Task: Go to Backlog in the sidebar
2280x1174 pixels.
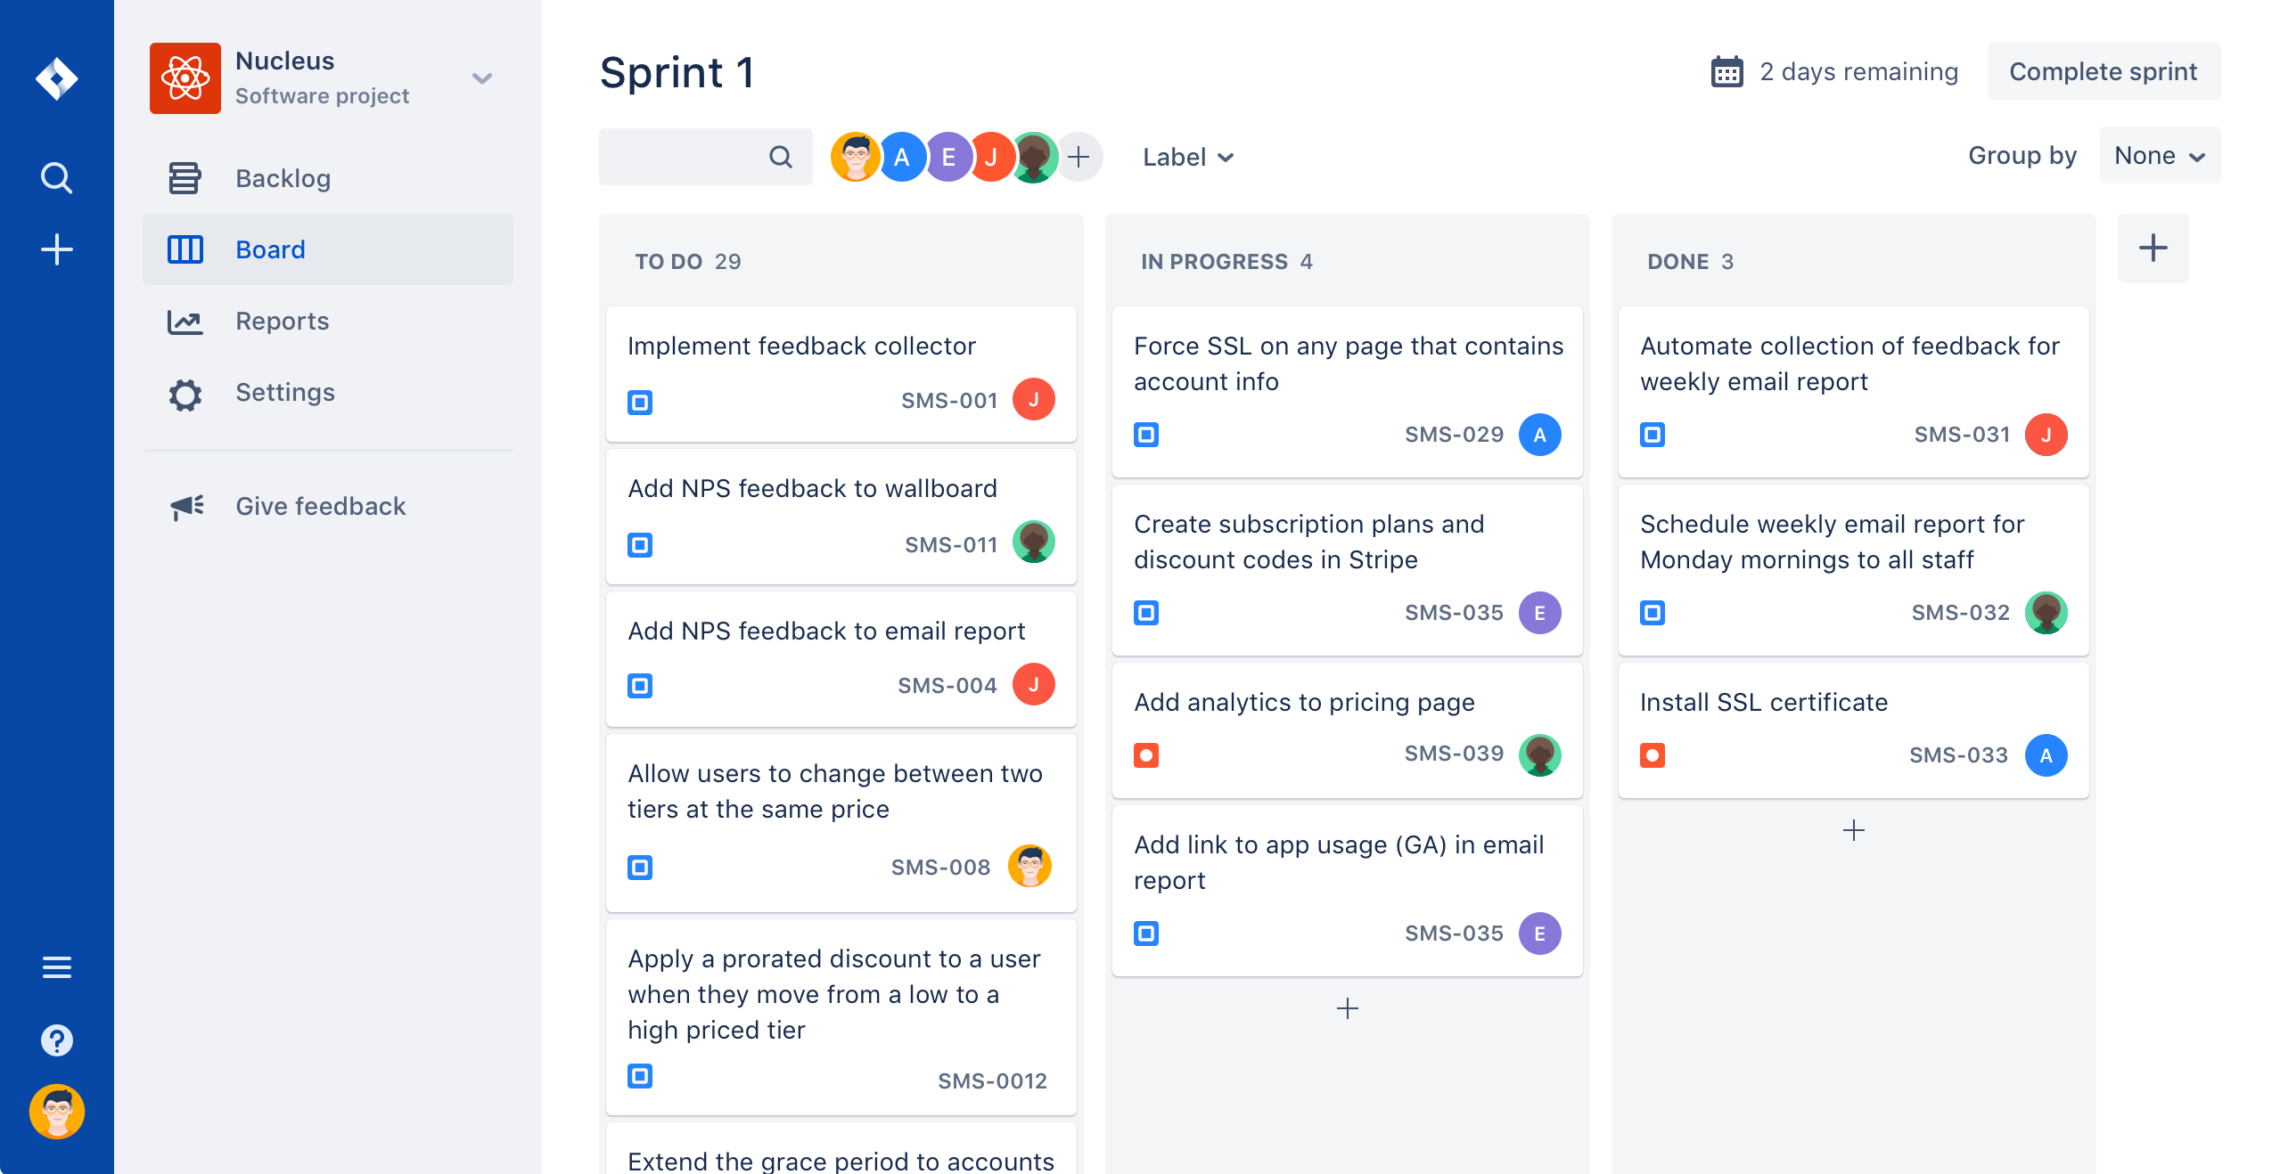Action: click(x=283, y=178)
